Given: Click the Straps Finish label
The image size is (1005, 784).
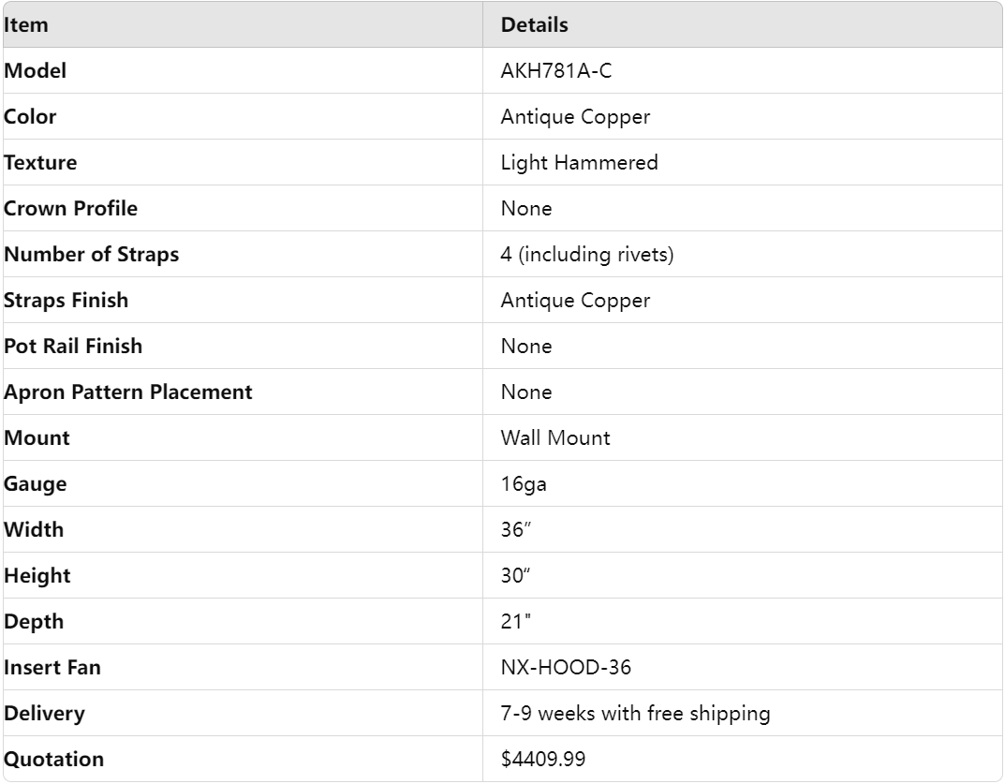Looking at the screenshot, I should tap(66, 301).
